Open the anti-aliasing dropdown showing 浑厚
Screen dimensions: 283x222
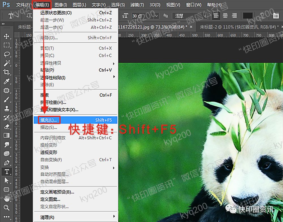(x=205, y=16)
